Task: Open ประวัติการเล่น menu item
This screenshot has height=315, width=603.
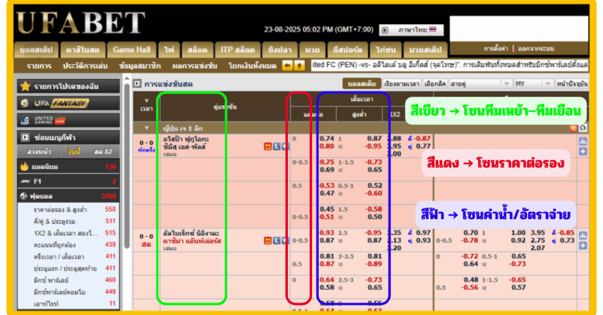Action: click(85, 66)
